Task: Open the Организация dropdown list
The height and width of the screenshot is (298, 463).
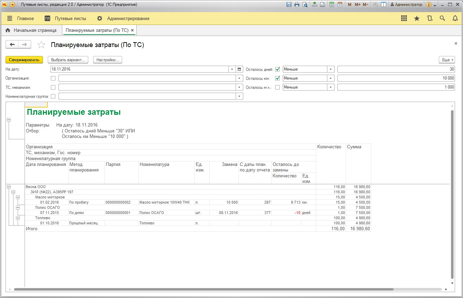Action: 239,78
